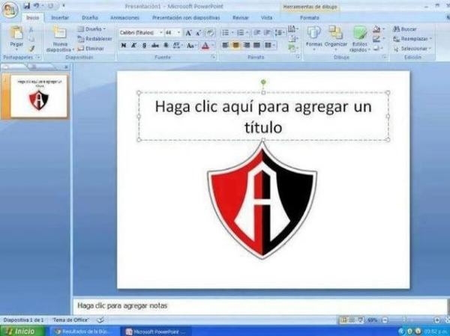Image resolution: width=450 pixels, height=336 pixels.
Task: Expand the Fuente dialog launcher
Action: pyautogui.click(x=214, y=57)
